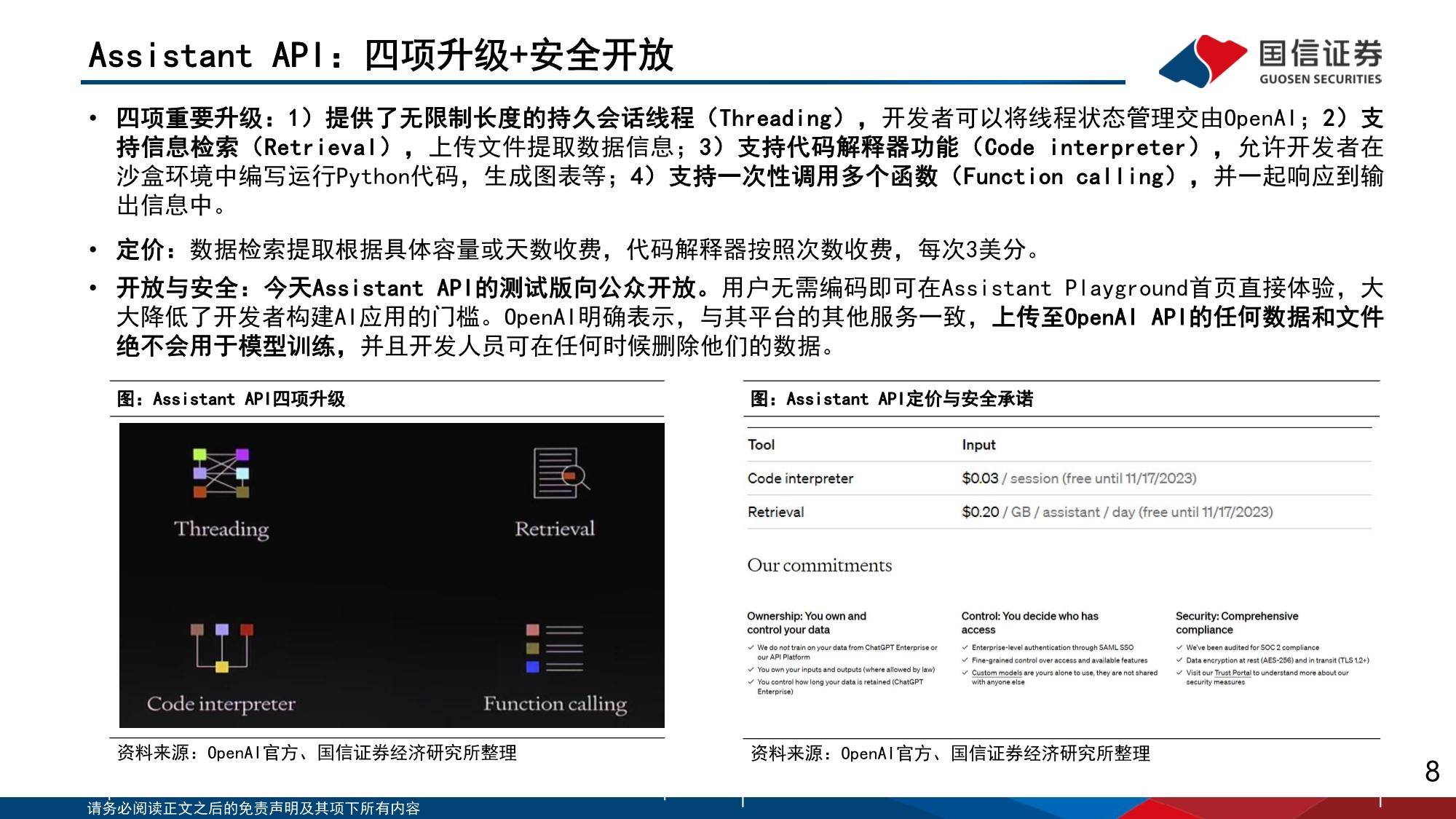Click the 'GUOSEN SECURITIES' logo text
Viewport: 1456px width, 819px height.
click(1321, 79)
